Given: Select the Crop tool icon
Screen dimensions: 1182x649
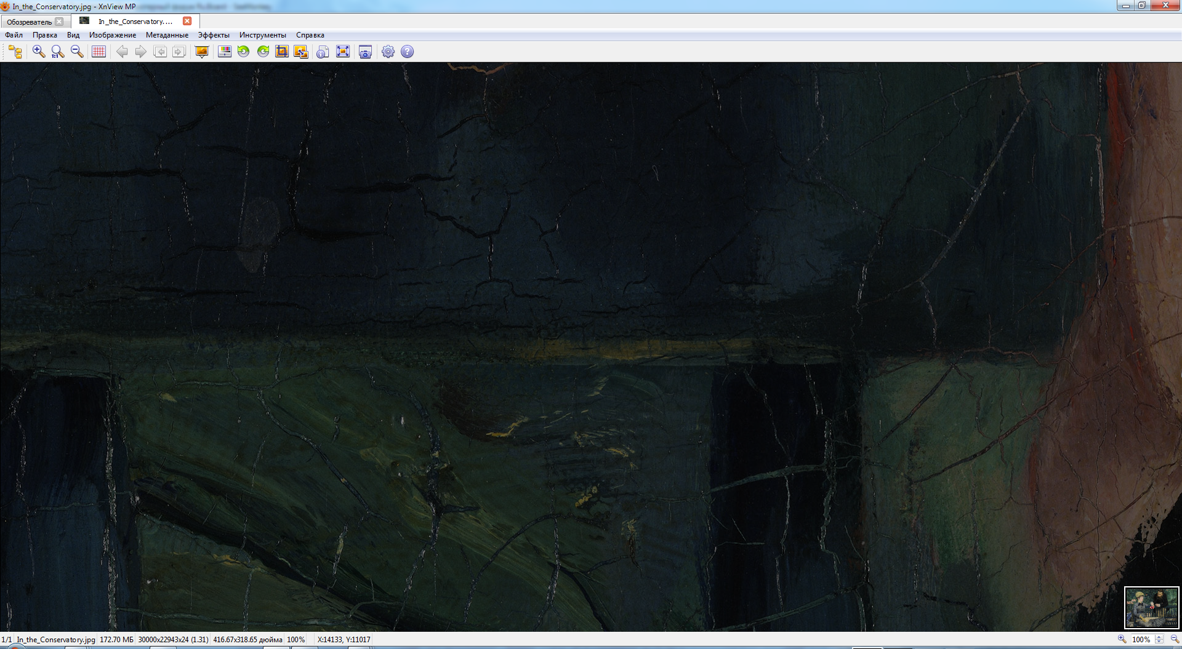Looking at the screenshot, I should coord(282,52).
